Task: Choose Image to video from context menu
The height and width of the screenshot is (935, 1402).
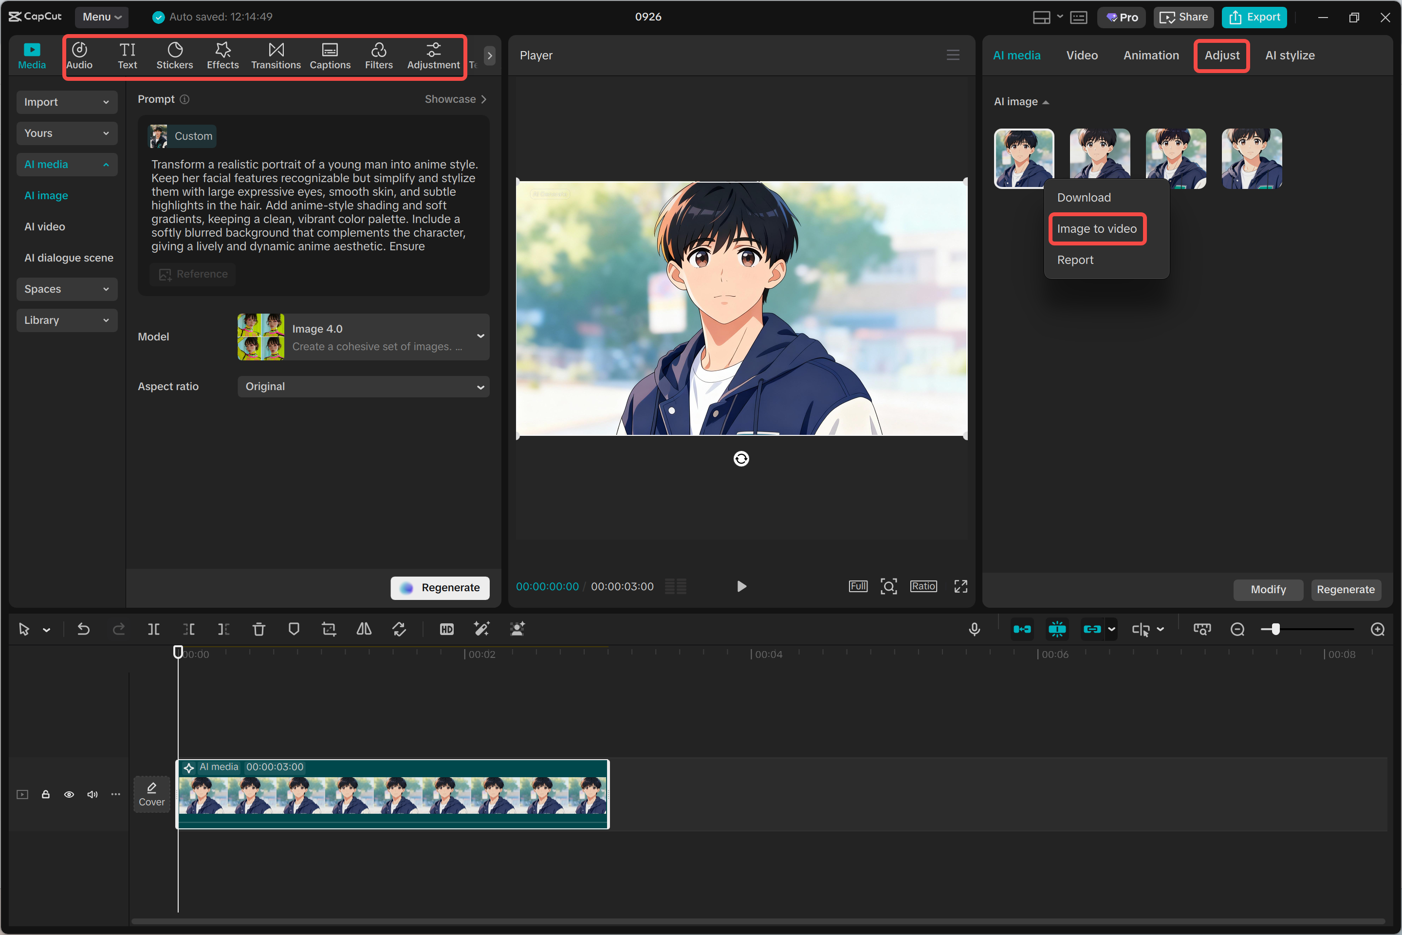Action: [1096, 229]
